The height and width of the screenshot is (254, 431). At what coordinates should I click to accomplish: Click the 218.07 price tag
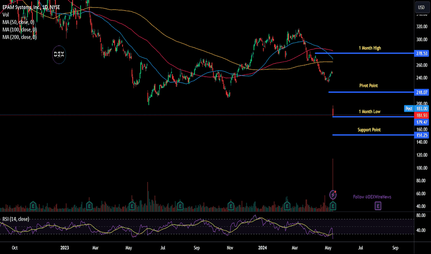coord(421,92)
